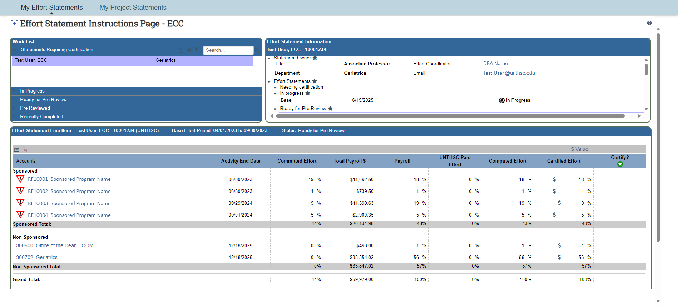This screenshot has width=678, height=308.
Task: Switch to My Project Statements tab
Action: click(133, 8)
